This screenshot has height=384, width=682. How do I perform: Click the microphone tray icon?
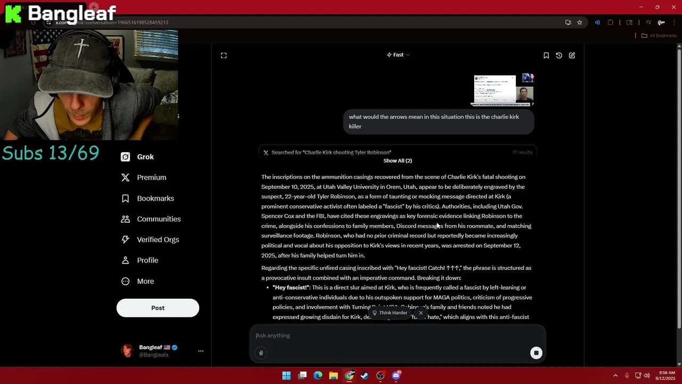(627, 375)
